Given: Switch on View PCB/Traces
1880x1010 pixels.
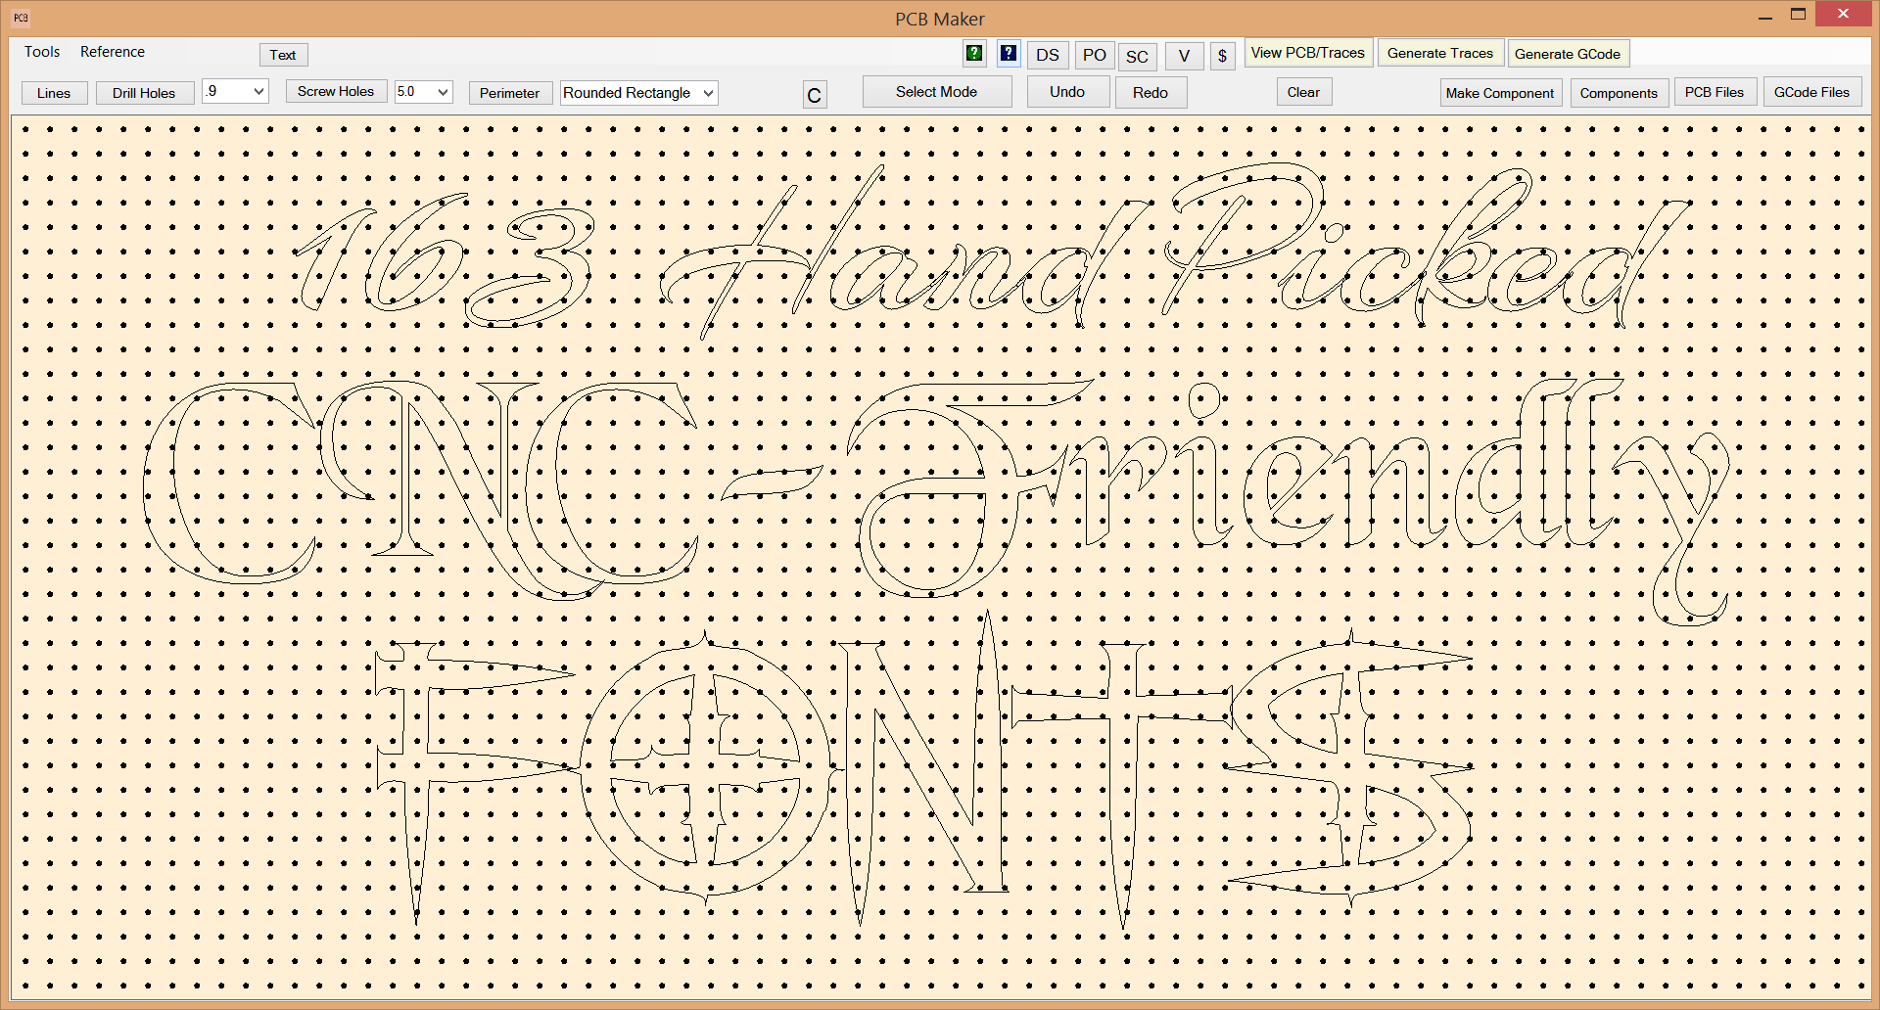Looking at the screenshot, I should [x=1307, y=53].
